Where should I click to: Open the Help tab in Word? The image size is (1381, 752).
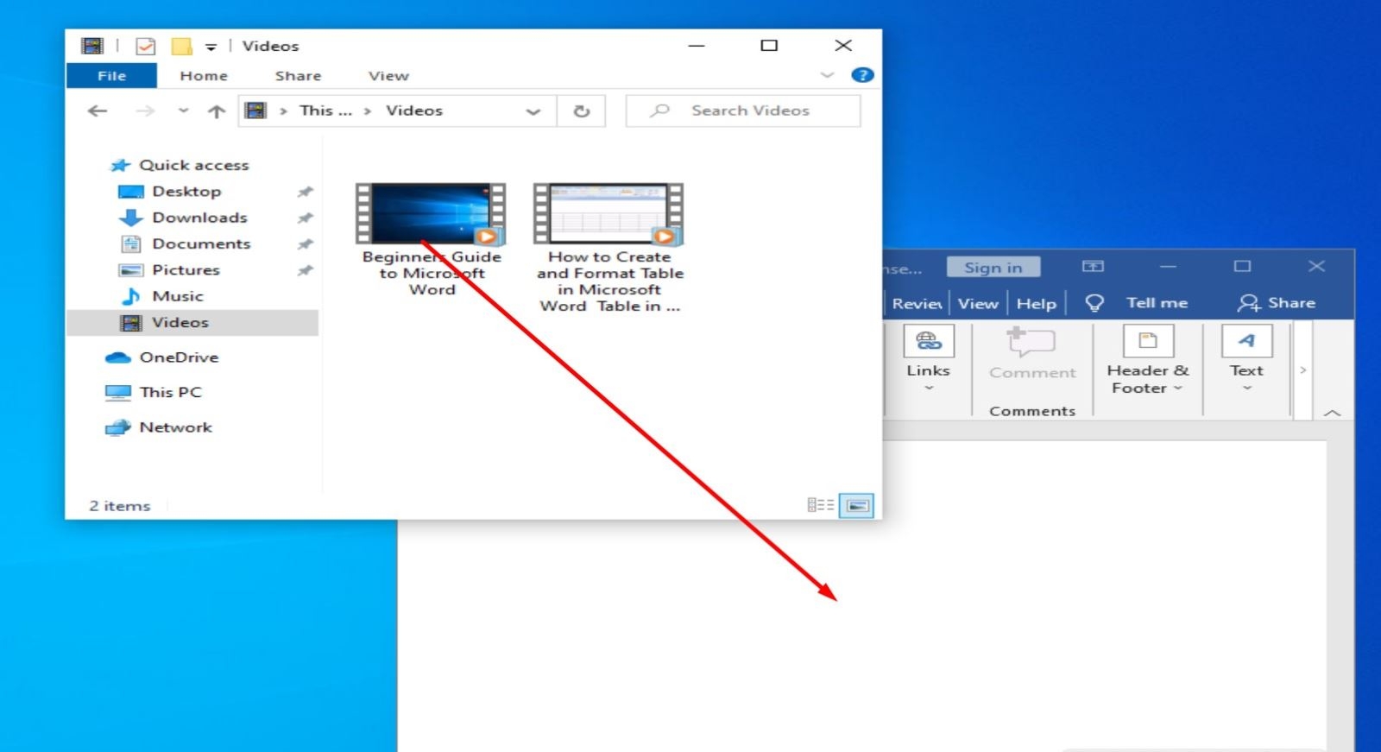[x=1036, y=303]
